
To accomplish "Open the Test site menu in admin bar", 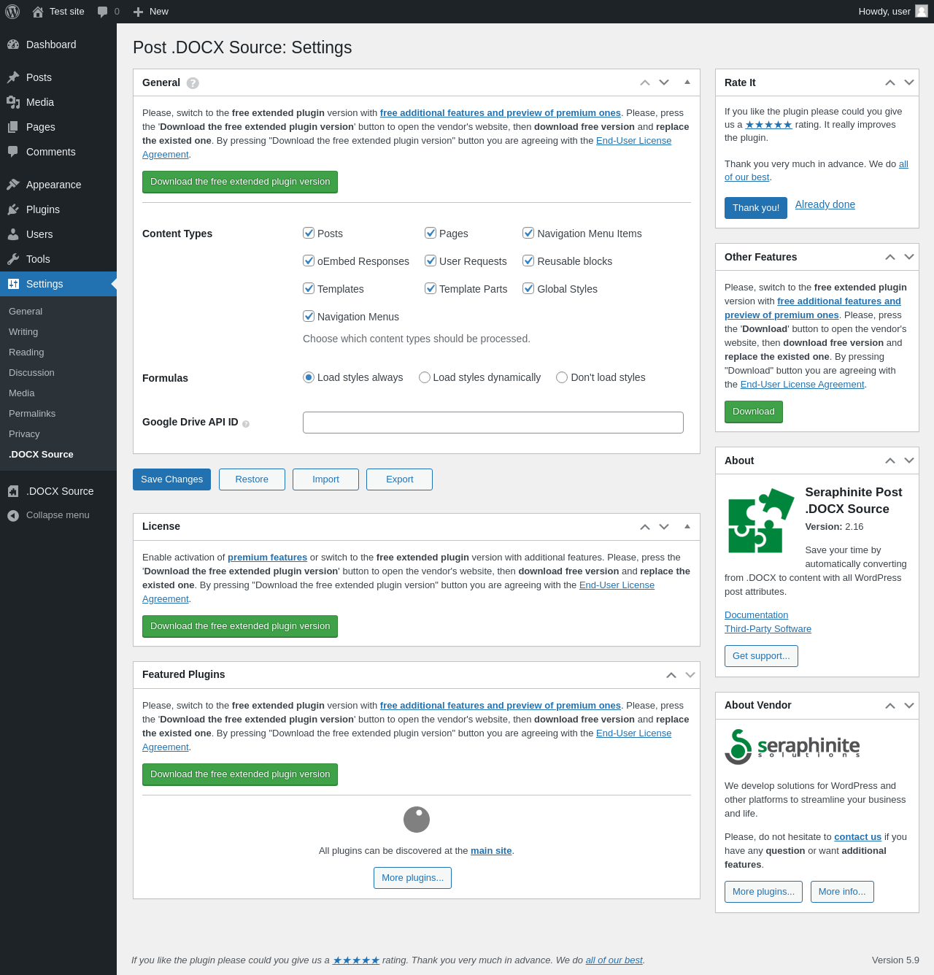I will [x=58, y=12].
